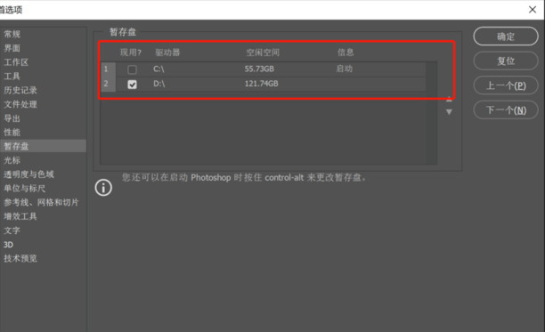Viewport: 545px width, 332px height.
Task: Click the 现用? column header
Action: pyautogui.click(x=131, y=53)
